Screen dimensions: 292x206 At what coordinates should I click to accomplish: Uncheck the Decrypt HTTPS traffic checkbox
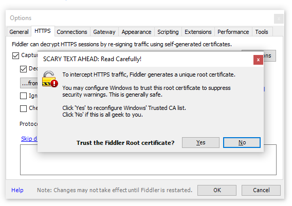coord(23,69)
